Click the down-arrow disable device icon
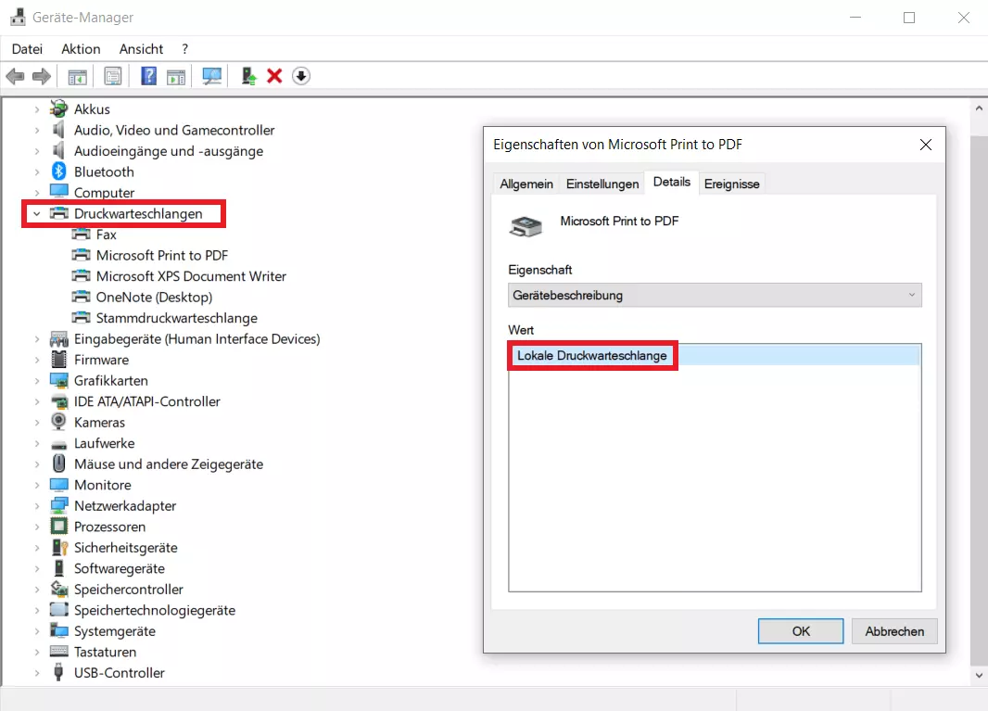Image resolution: width=988 pixels, height=711 pixels. pos(301,76)
